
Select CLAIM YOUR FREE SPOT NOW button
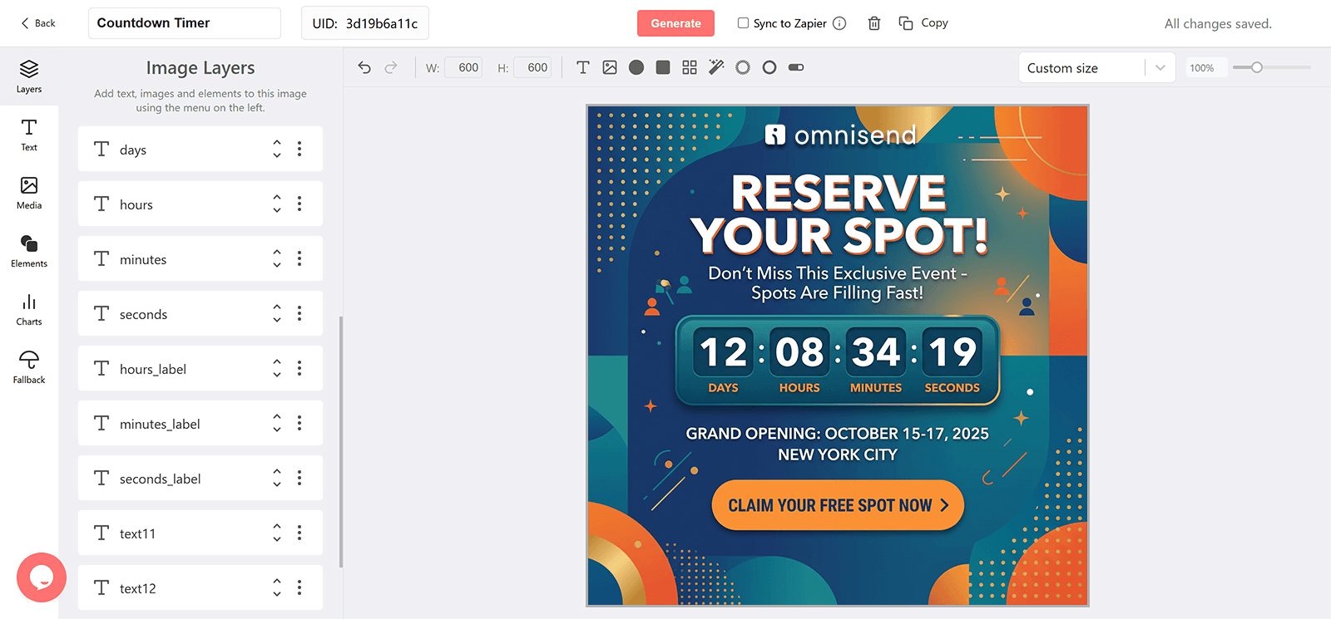(x=838, y=505)
